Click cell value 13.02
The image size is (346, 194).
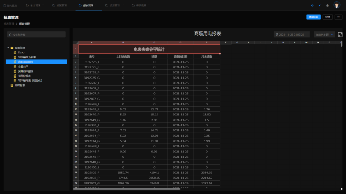coord(207,115)
